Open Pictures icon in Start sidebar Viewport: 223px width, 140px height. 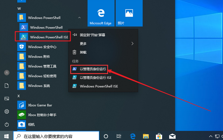(x=7, y=99)
